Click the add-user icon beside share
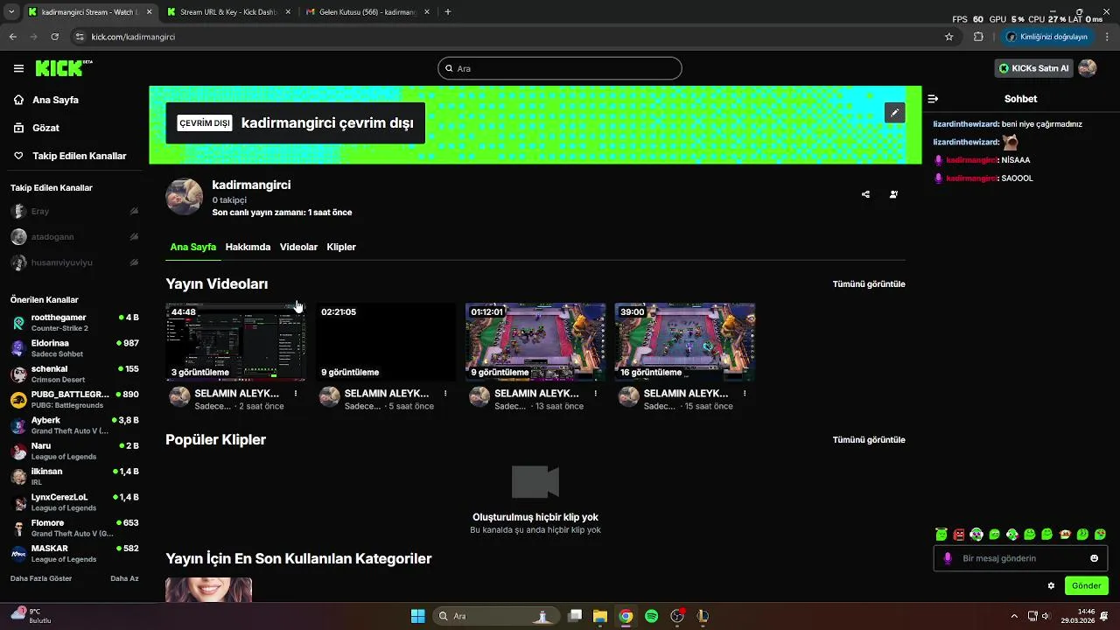This screenshot has width=1120, height=630. click(893, 194)
